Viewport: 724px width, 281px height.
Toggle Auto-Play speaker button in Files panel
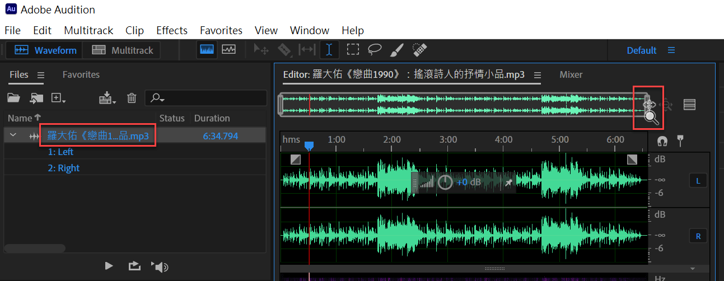[x=160, y=266]
